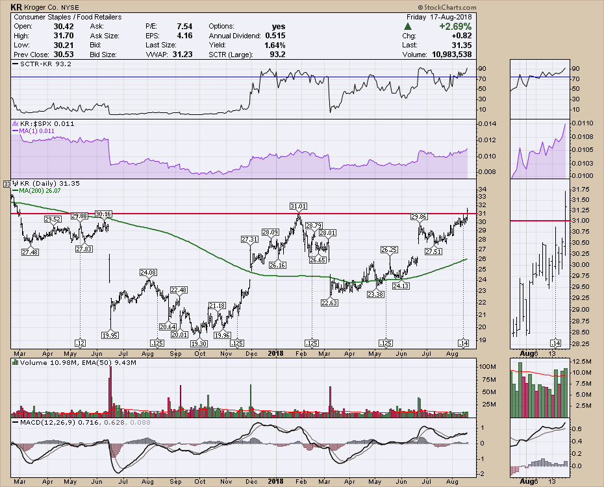
Task: Click the green up-arrow change icon
Action: click(408, 27)
